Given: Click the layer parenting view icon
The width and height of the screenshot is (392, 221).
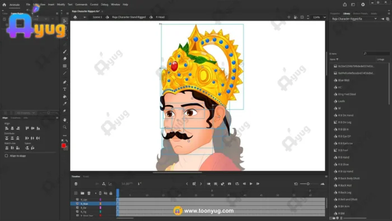Looking at the screenshot, I should (104, 184).
